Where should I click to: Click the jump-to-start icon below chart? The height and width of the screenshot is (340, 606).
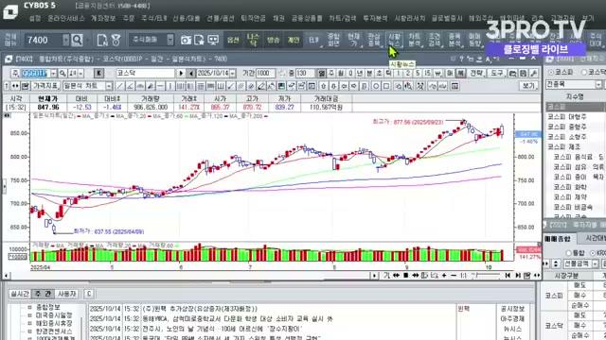[508, 275]
